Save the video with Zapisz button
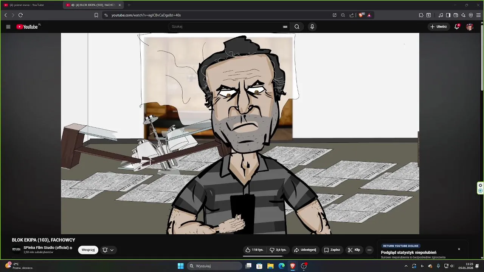 pos(332,250)
